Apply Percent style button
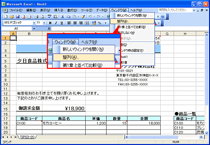The width and height of the screenshot is (210, 145). click(99, 23)
